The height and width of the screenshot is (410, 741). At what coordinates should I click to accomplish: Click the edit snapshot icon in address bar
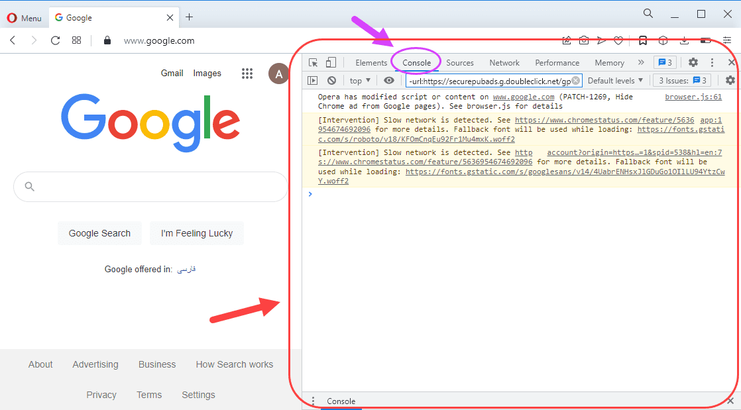point(567,40)
